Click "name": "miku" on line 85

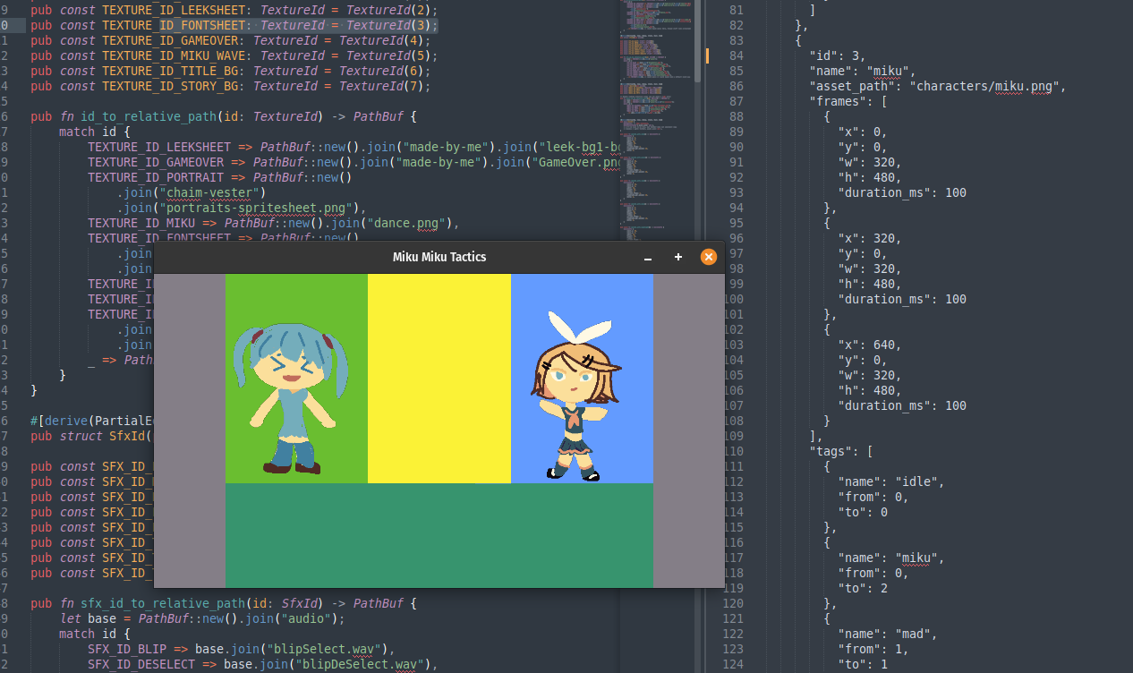tap(862, 71)
